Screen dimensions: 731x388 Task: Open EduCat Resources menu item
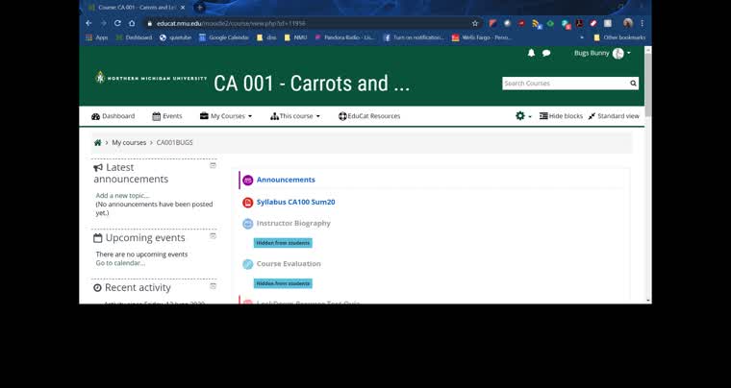pos(369,116)
